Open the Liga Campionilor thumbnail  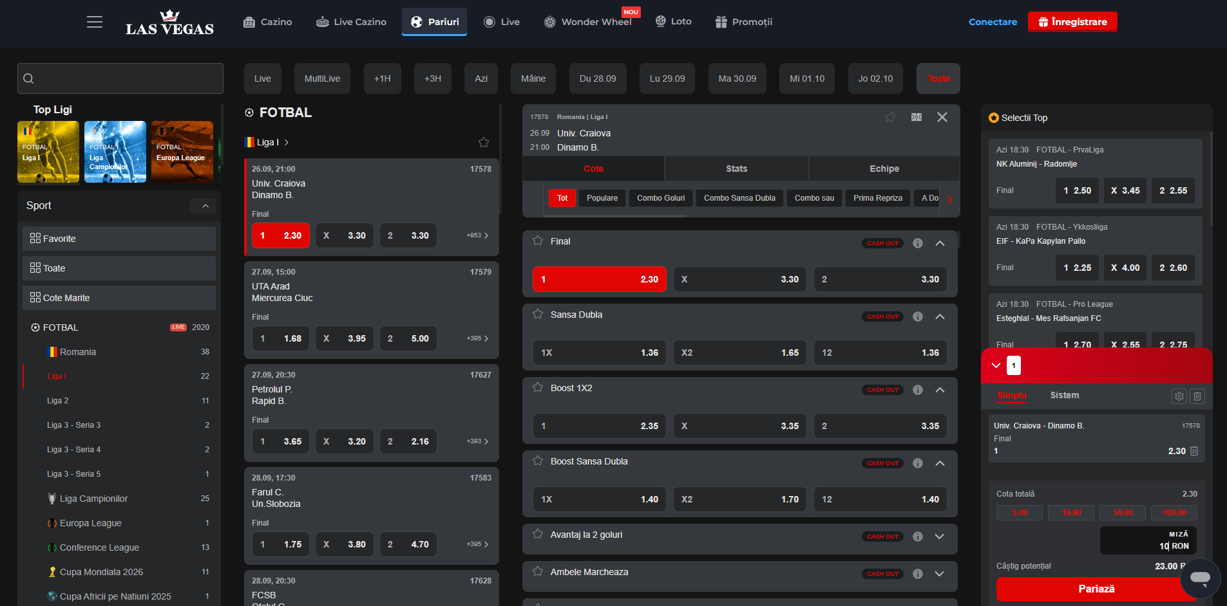[x=115, y=152]
